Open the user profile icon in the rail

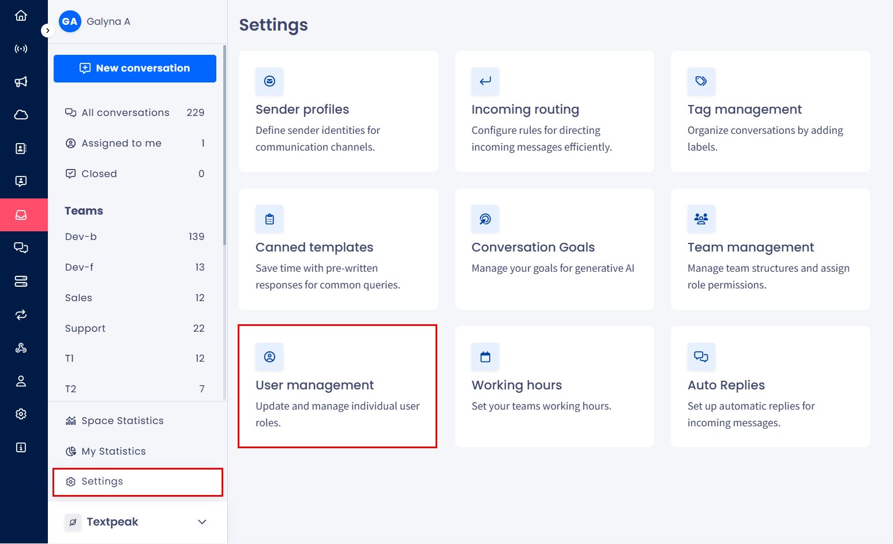pos(21,381)
